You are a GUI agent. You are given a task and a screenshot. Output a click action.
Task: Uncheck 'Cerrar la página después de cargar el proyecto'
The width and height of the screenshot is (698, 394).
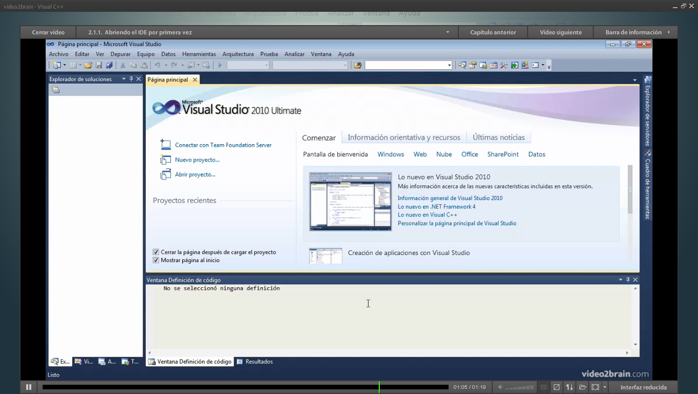tap(156, 252)
